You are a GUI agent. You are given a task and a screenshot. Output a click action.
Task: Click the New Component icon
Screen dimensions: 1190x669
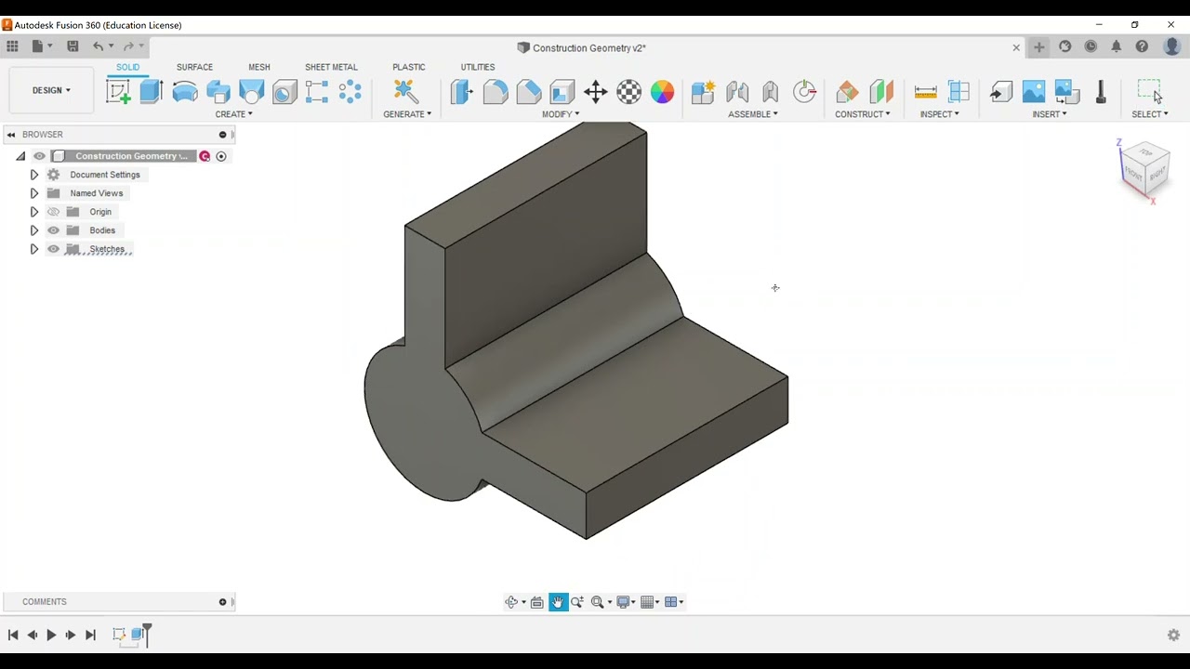pos(704,91)
